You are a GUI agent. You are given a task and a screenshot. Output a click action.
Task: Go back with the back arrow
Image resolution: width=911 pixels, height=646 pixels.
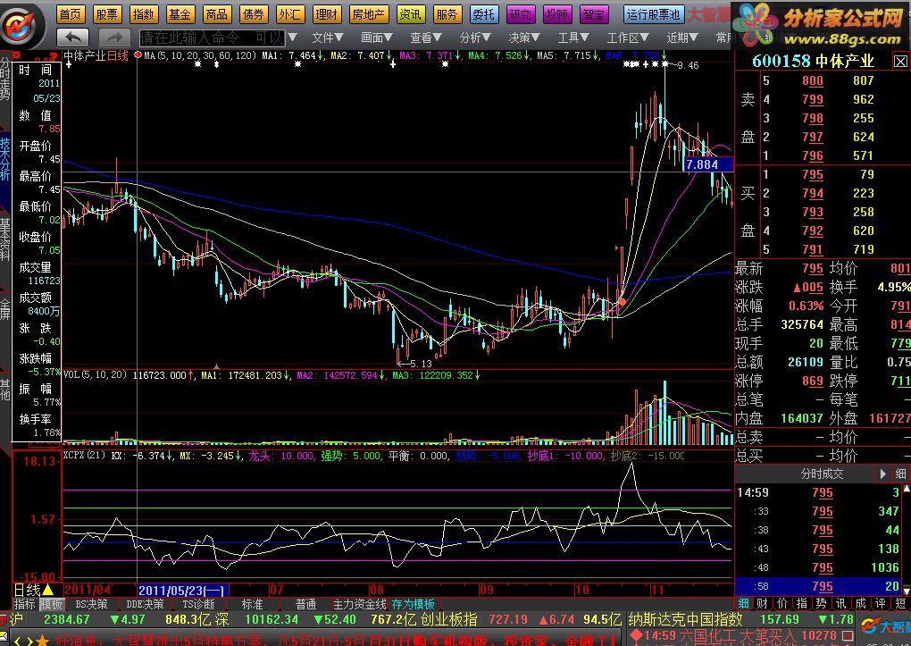pyautogui.click(x=73, y=38)
